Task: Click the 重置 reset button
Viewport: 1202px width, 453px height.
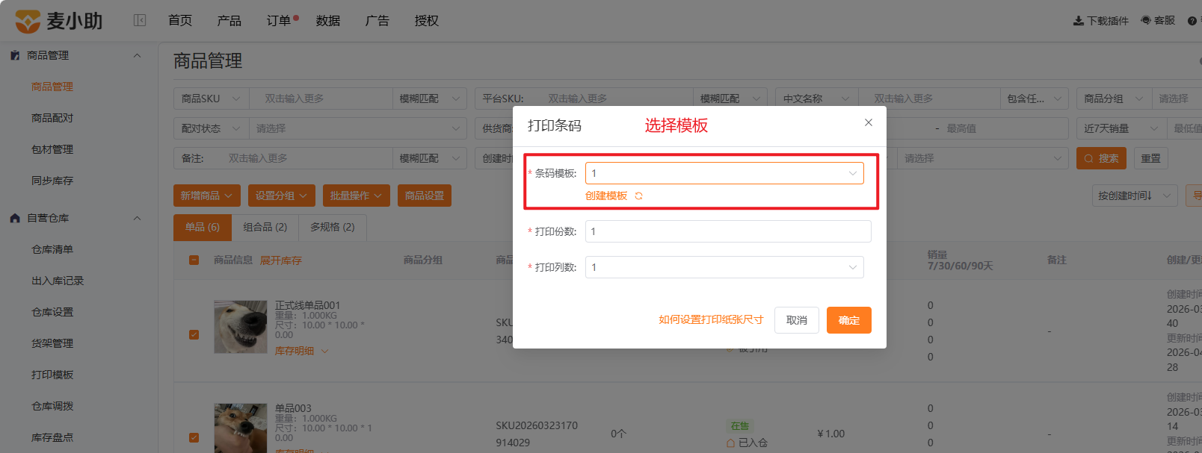Action: pos(1151,158)
